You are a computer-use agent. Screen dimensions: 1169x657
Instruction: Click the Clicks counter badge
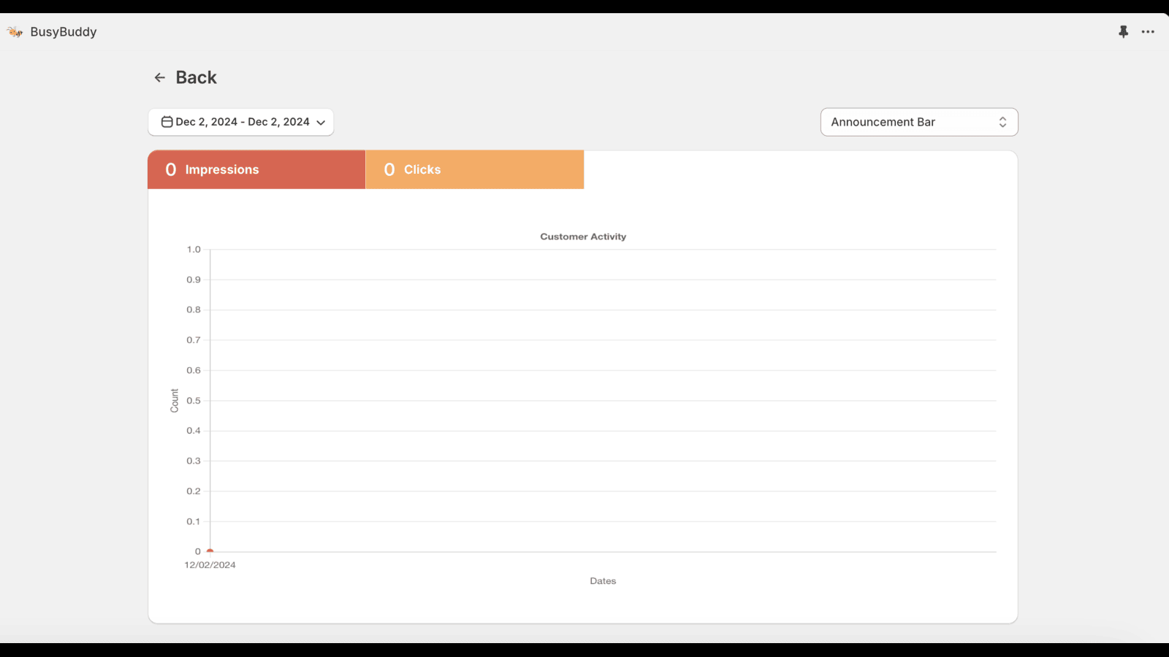coord(389,169)
